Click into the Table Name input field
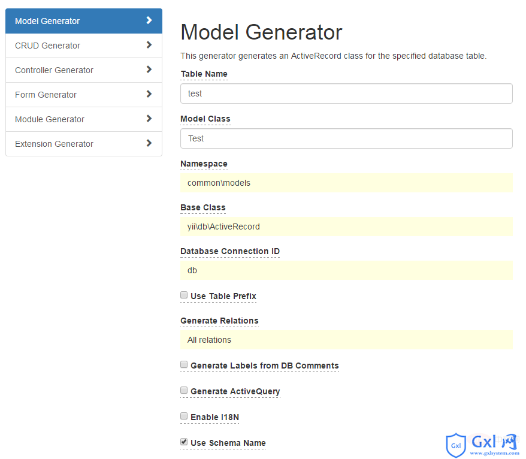This screenshot has width=526, height=459. coord(346,93)
